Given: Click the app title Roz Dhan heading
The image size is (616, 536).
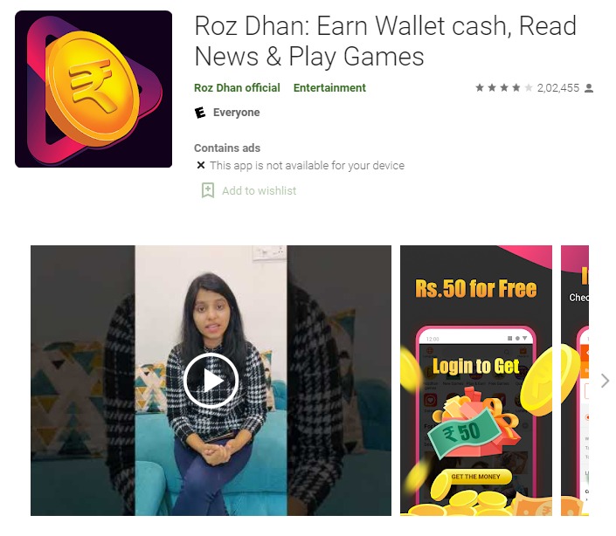Looking at the screenshot, I should tap(385, 41).
